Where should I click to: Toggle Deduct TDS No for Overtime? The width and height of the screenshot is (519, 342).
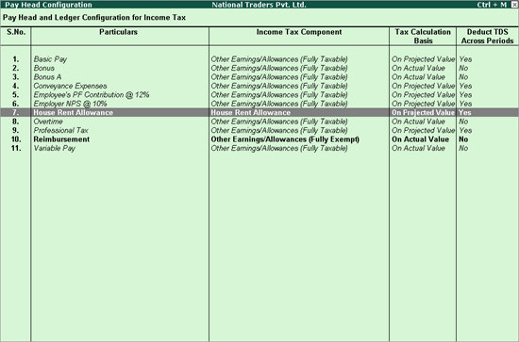pos(463,122)
